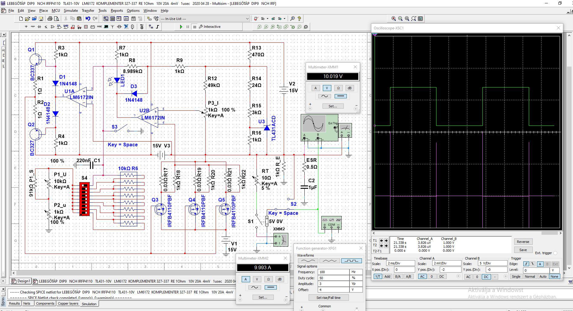Image resolution: width=573 pixels, height=311 pixels.
Task: Open the In-Use List dropdown
Action: click(247, 19)
